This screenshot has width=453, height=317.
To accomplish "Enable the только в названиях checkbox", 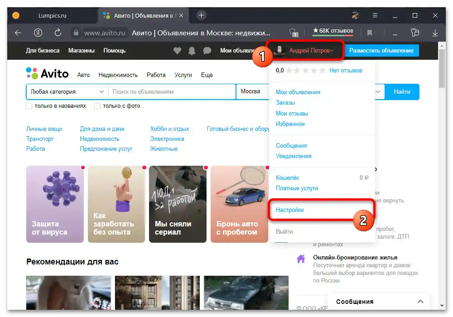I will (29, 106).
